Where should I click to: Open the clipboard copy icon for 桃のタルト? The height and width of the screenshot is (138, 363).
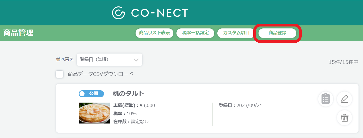pyautogui.click(x=326, y=99)
